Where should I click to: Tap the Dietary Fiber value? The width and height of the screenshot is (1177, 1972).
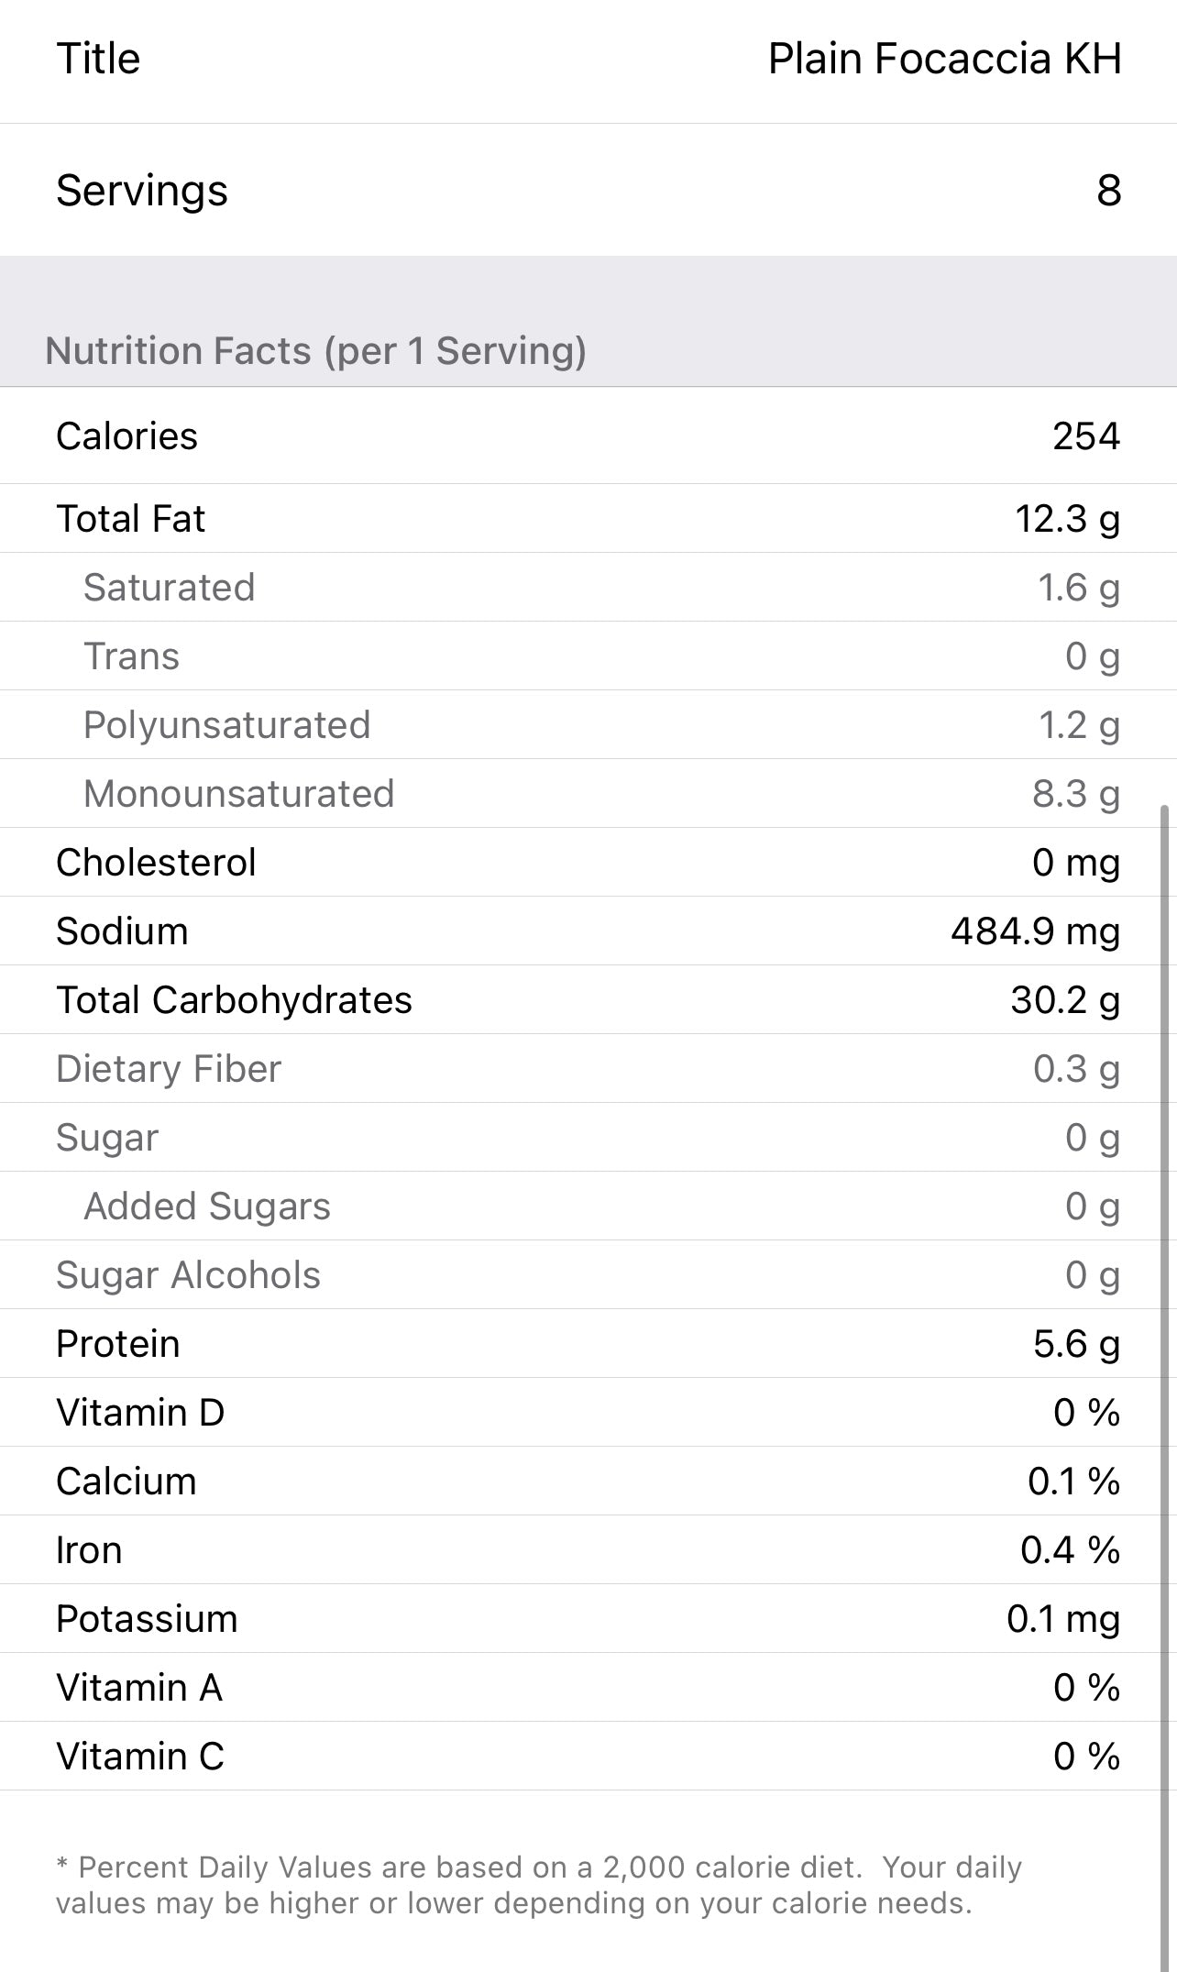click(1076, 1069)
